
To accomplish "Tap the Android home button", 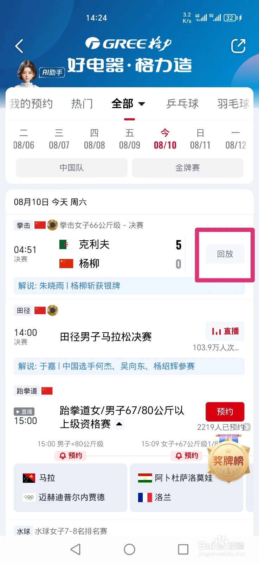I will (x=129, y=549).
